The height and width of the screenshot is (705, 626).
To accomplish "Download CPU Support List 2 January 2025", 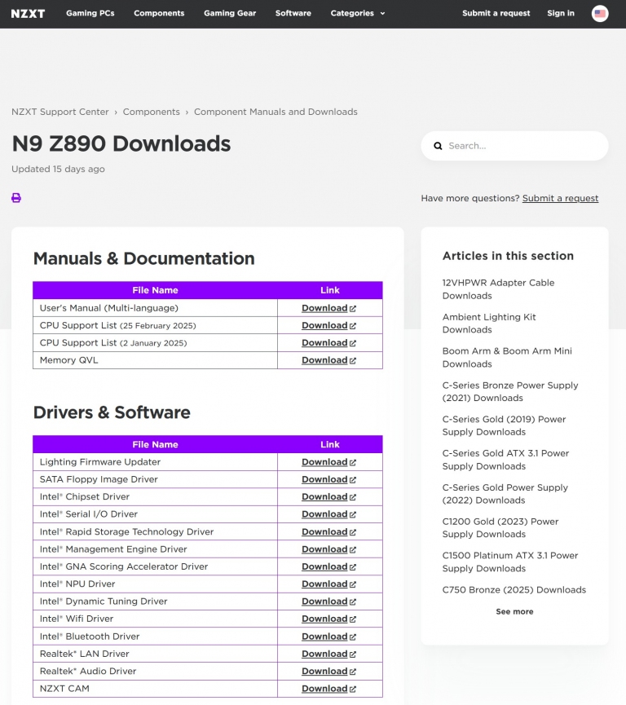I will [328, 343].
